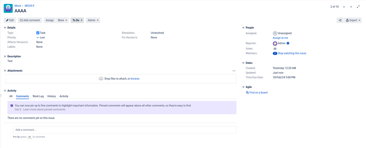Click the share issue icon
Image resolution: width=366 pixels, height=148 pixels.
coord(340,20)
